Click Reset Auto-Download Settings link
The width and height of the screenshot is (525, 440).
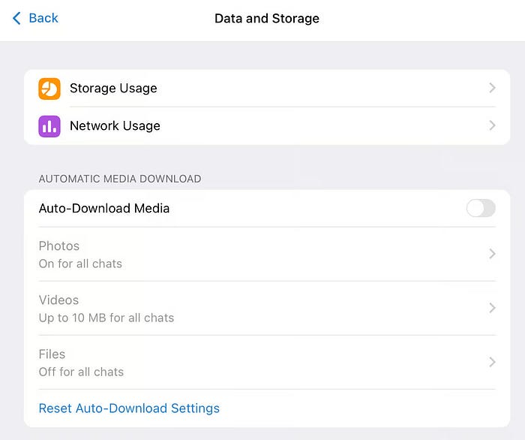coord(129,408)
